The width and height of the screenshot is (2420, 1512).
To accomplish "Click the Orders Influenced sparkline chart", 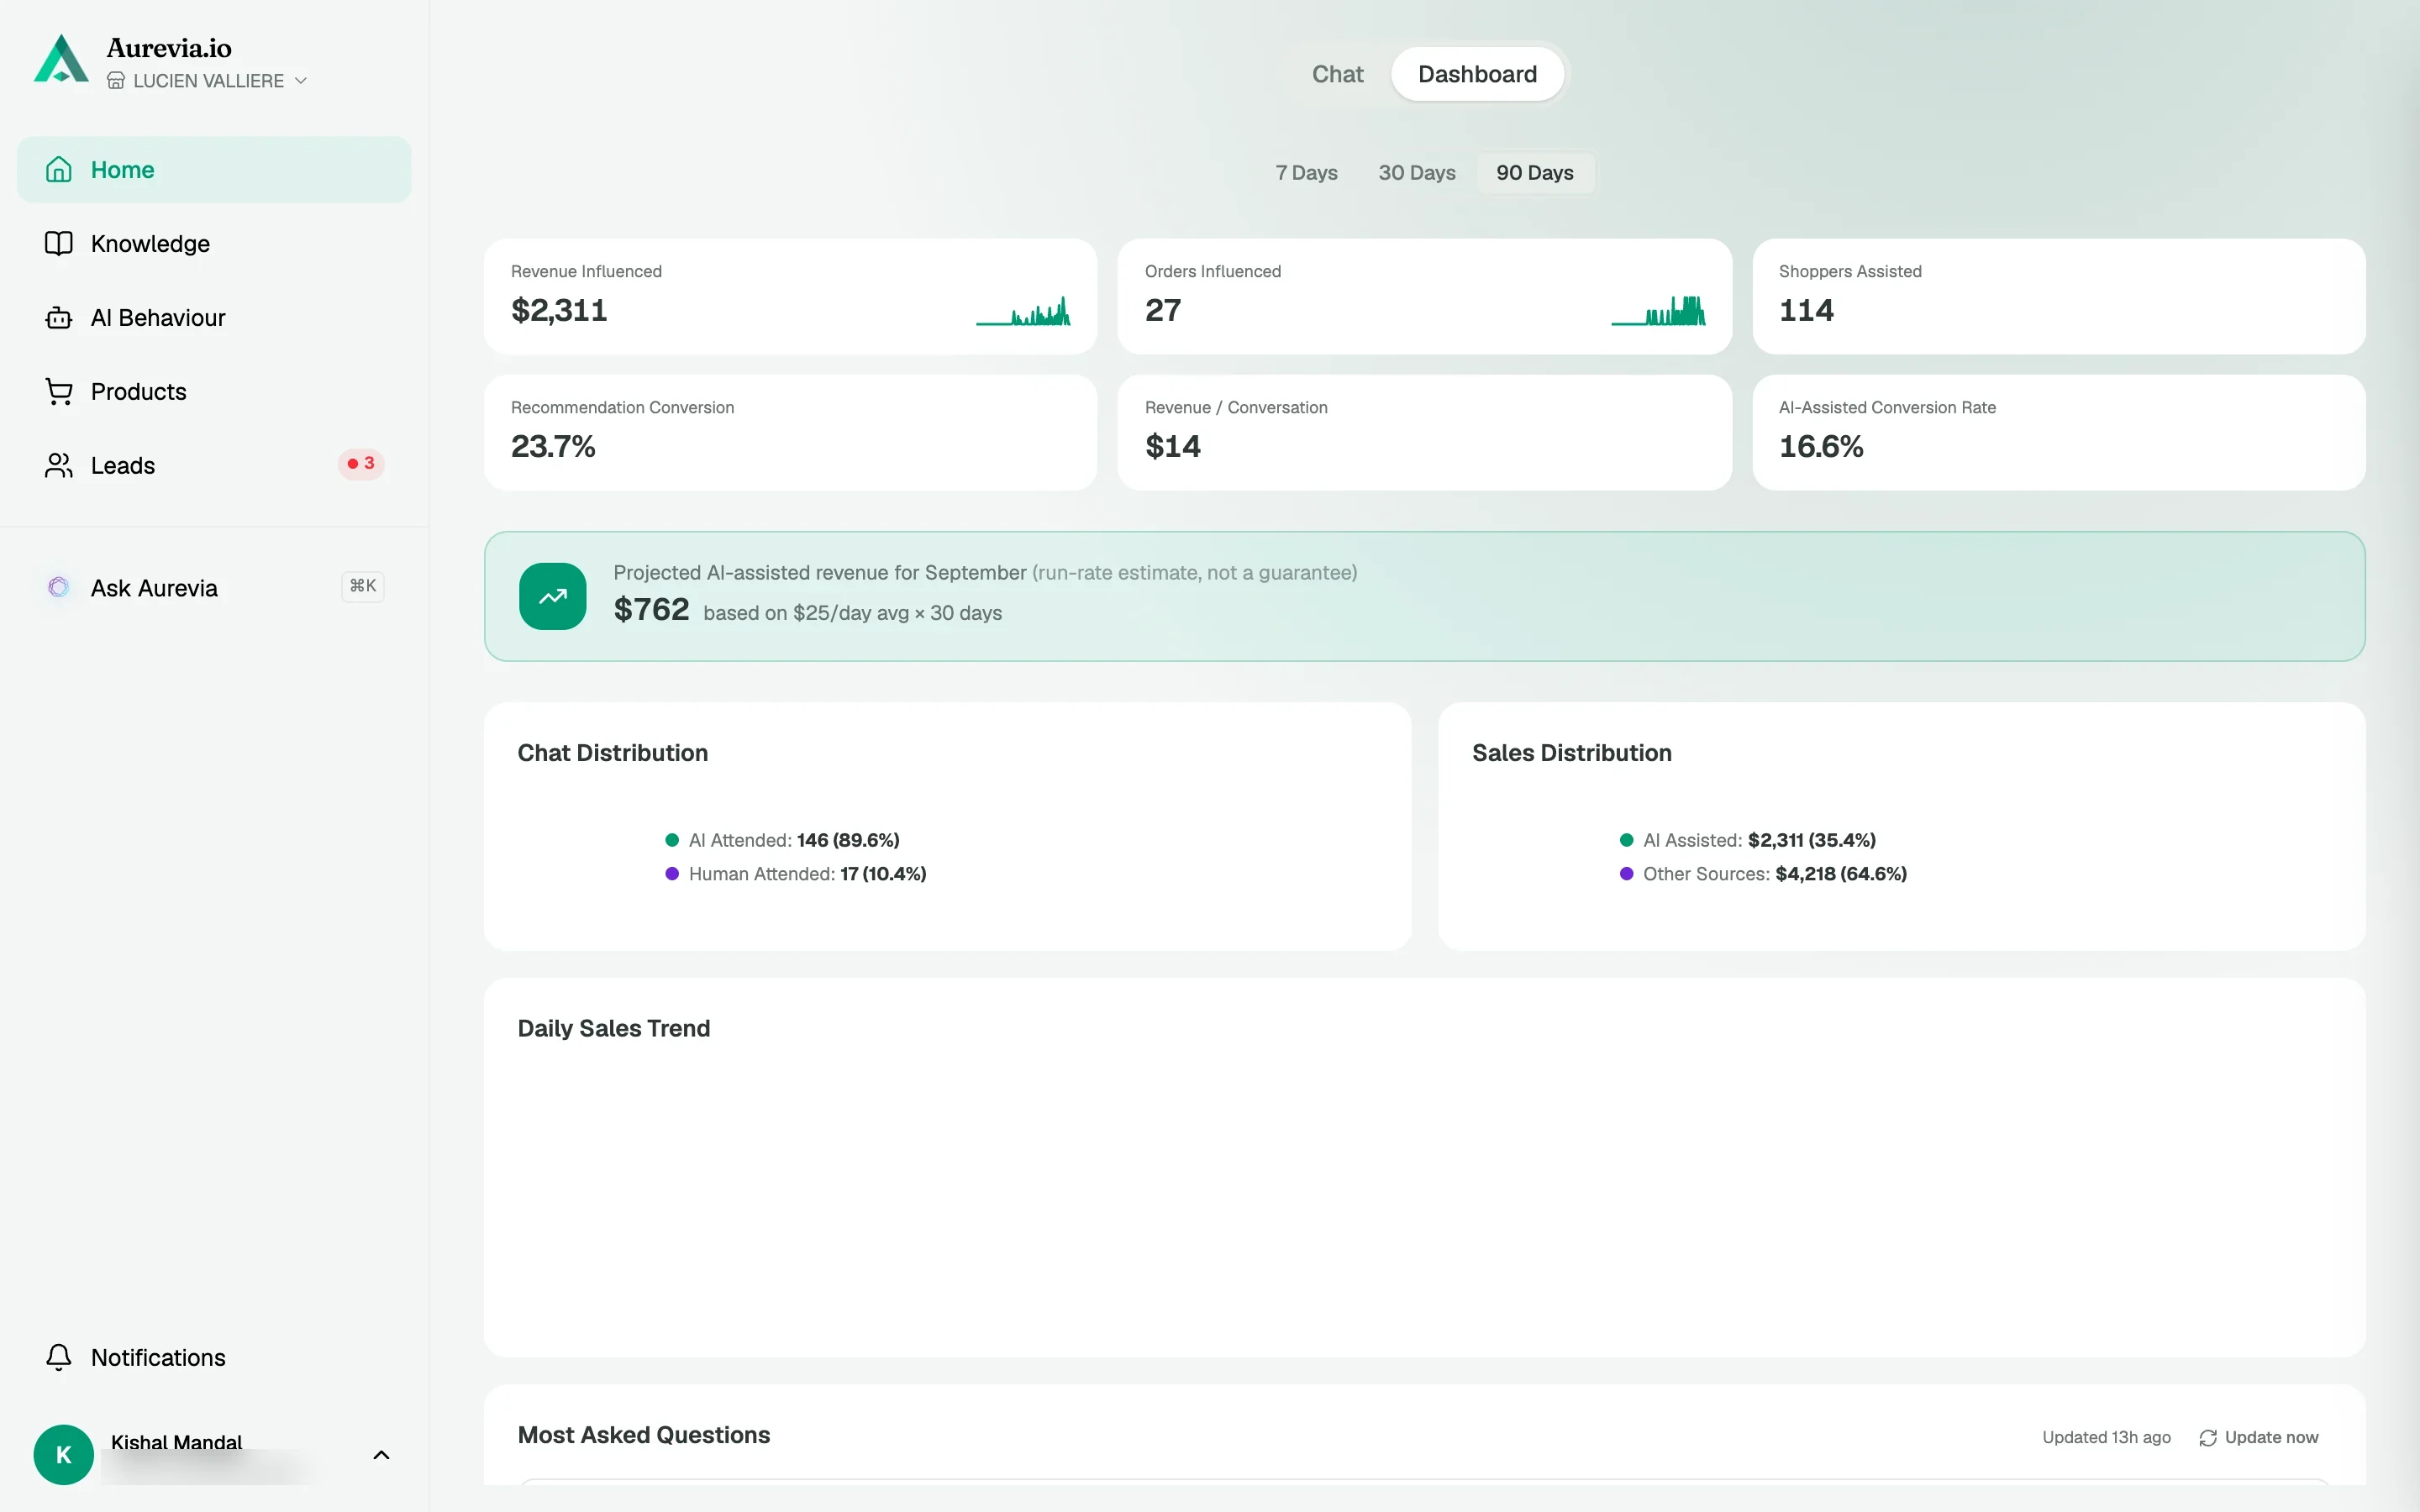I will pos(1658,311).
